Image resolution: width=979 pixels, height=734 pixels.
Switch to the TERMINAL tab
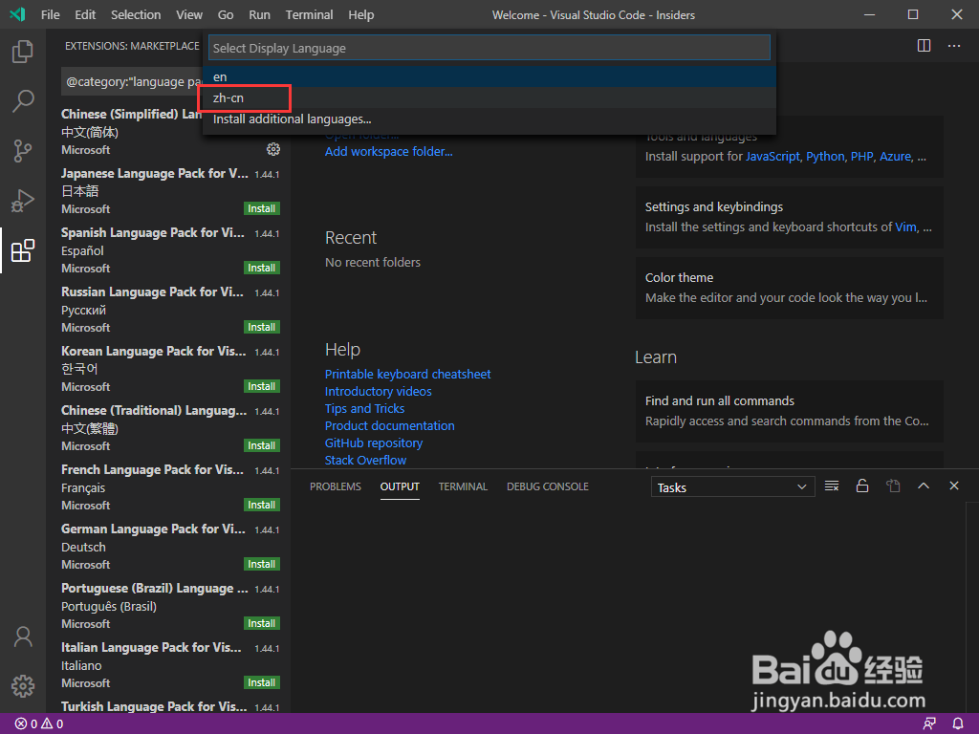(463, 486)
